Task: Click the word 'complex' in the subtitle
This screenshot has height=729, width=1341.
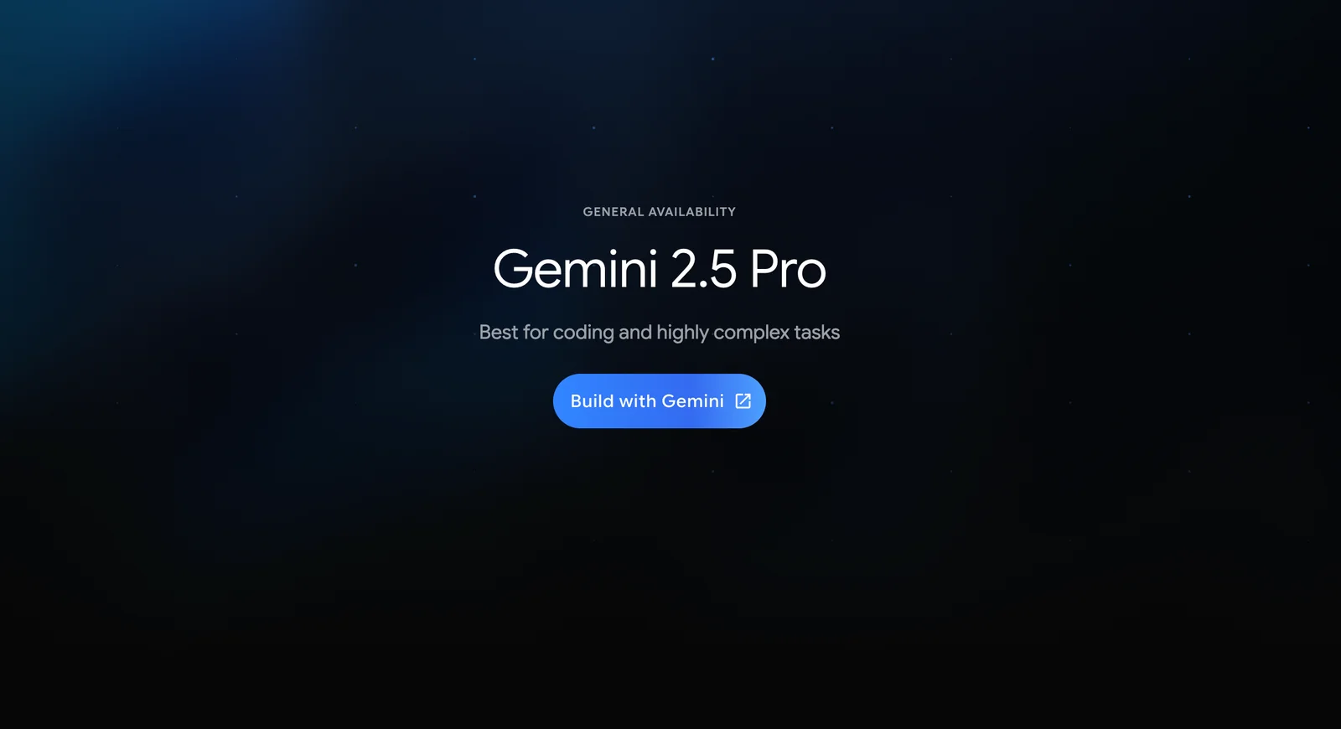Action: click(x=751, y=333)
